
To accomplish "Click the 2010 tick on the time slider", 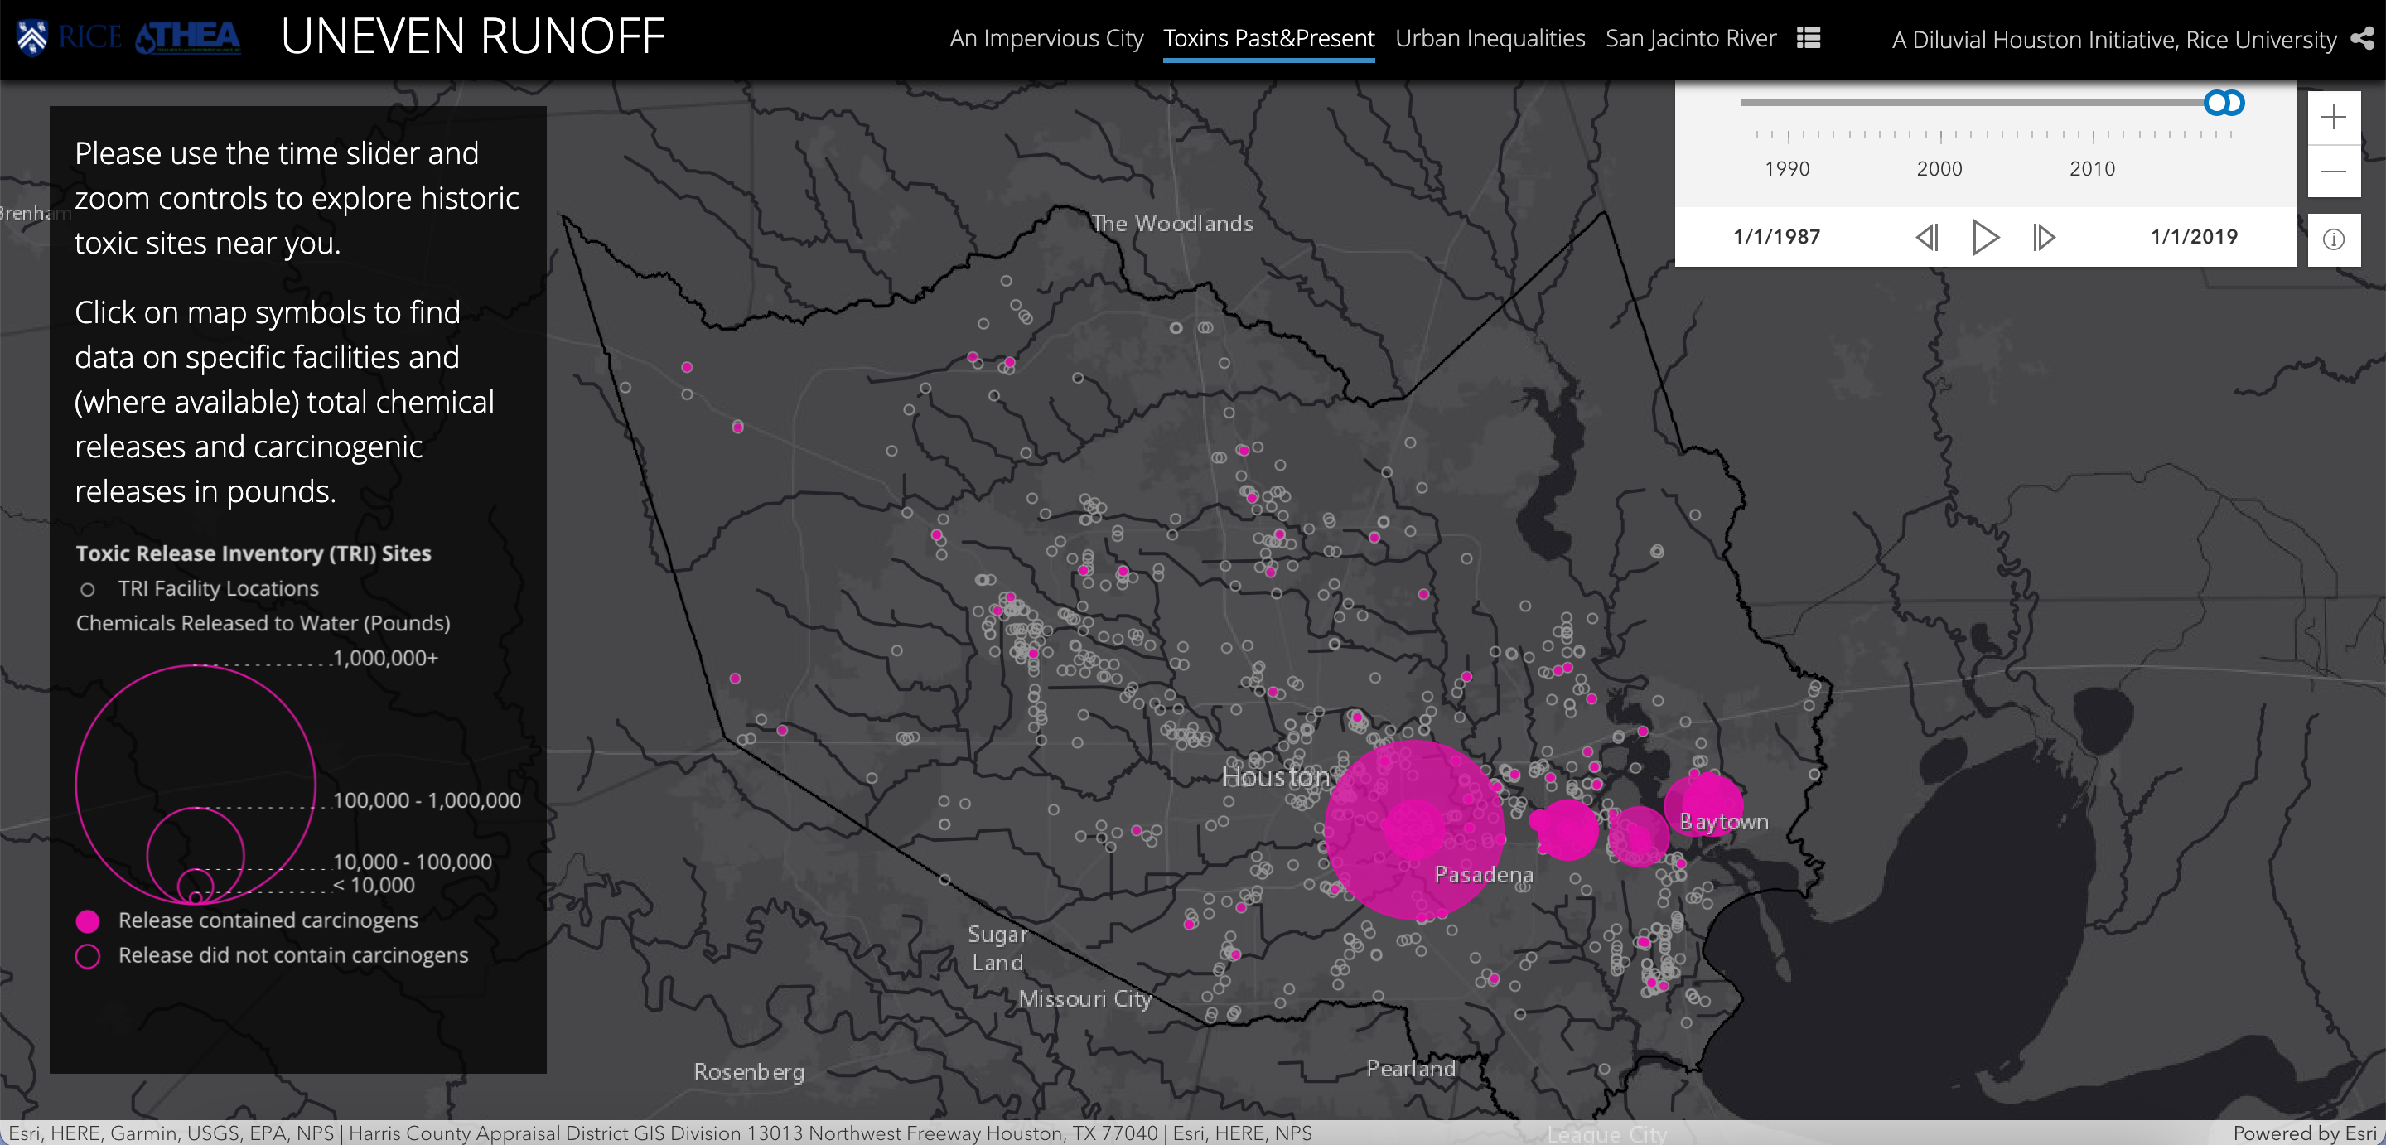I will [x=2094, y=136].
